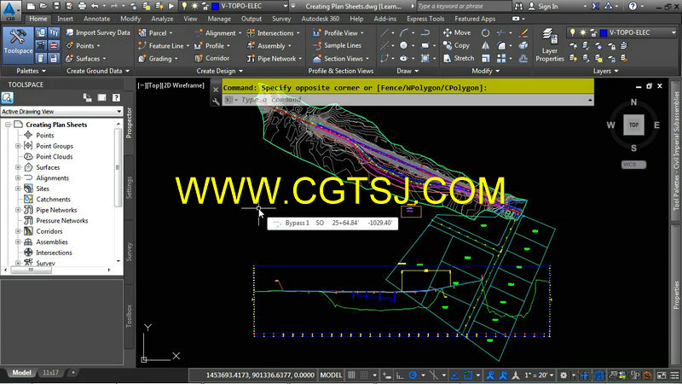The height and width of the screenshot is (384, 682).
Task: Click Import Survey Data button
Action: coord(98,32)
